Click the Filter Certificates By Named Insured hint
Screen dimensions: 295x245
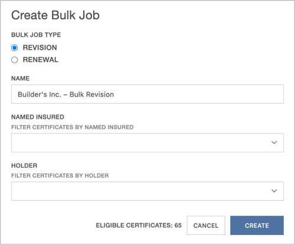coord(73,128)
